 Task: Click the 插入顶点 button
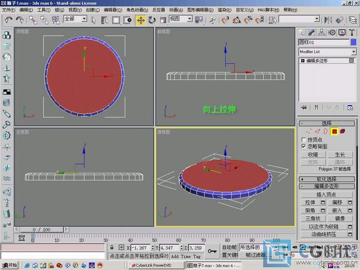click(x=326, y=195)
